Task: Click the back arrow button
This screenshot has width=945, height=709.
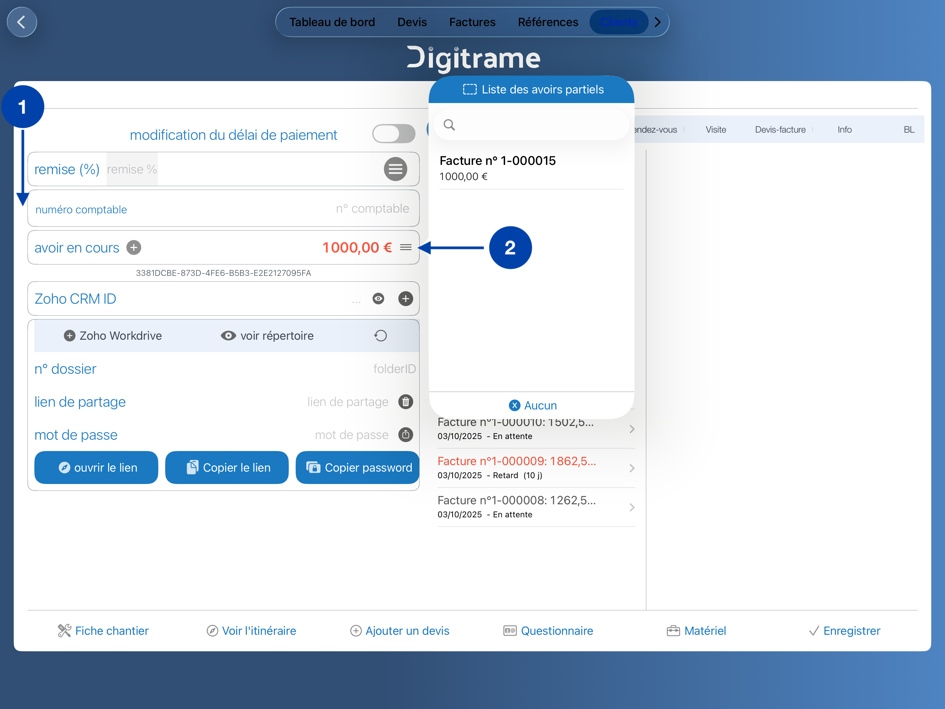Action: point(22,22)
